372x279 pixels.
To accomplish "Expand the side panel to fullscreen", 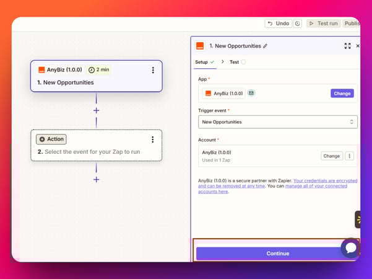I will click(348, 46).
